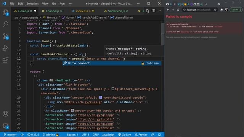Click the feedback icon in status bar
Screen dimensions: 244x137
pos(152,135)
